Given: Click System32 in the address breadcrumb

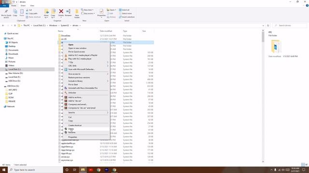Looking at the screenshot, I should coord(65,25).
